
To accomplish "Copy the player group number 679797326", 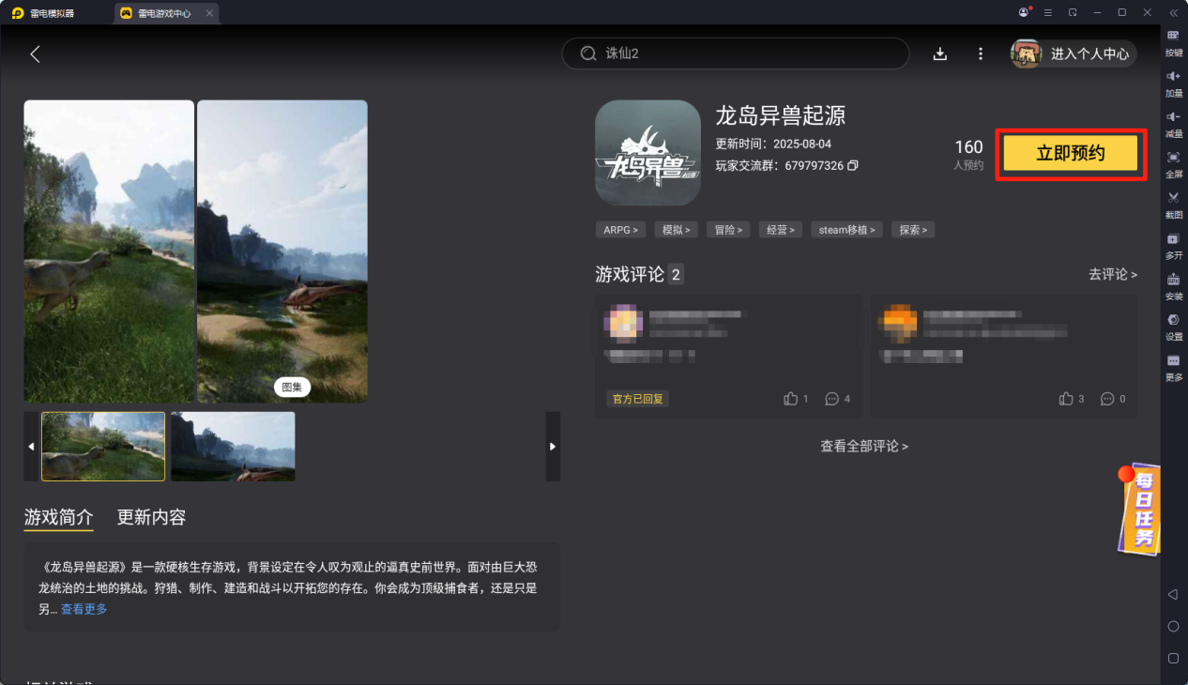I will [x=853, y=166].
